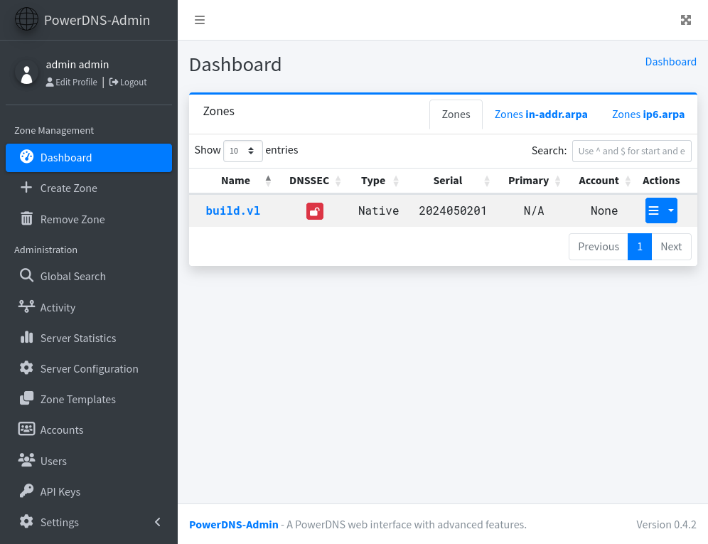Viewport: 708px width, 544px height.
Task: Switch to Zones in-addr.arpa tab
Action: (540, 114)
